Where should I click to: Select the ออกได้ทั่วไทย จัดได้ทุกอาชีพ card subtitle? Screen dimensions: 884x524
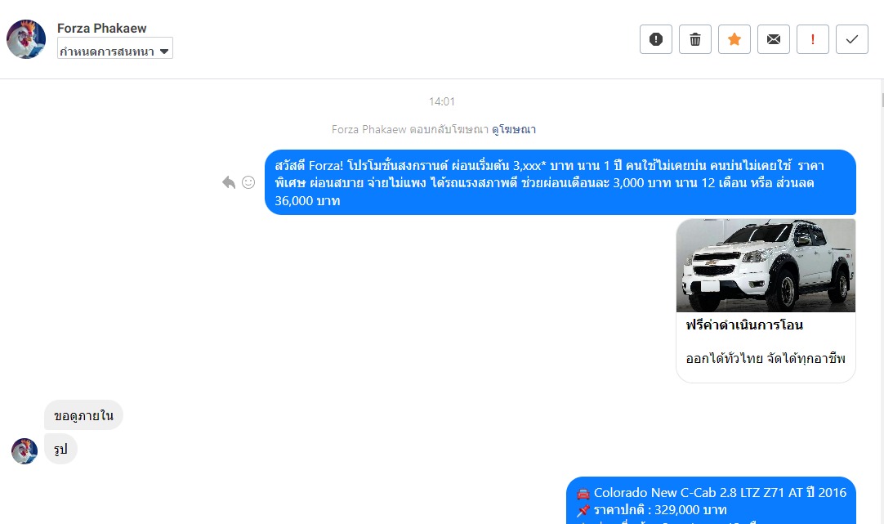tap(766, 359)
